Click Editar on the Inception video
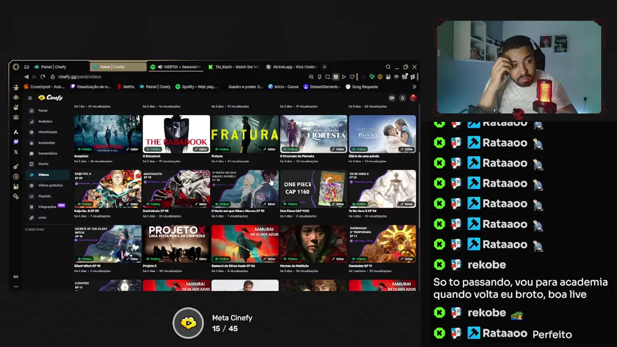 coord(132,149)
